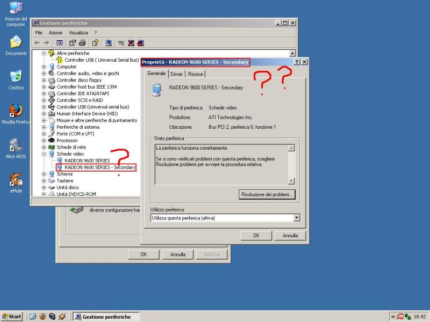Click the Help question-mark toolbar icon
Image resolution: width=430 pixels, height=322 pixels.
(95, 43)
